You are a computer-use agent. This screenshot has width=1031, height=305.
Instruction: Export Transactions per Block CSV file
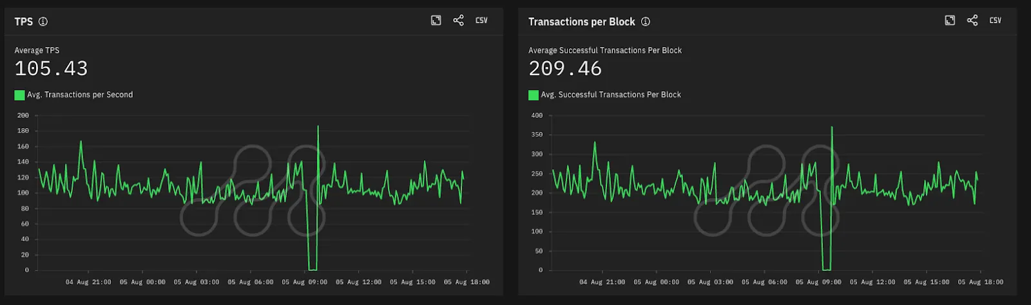996,21
